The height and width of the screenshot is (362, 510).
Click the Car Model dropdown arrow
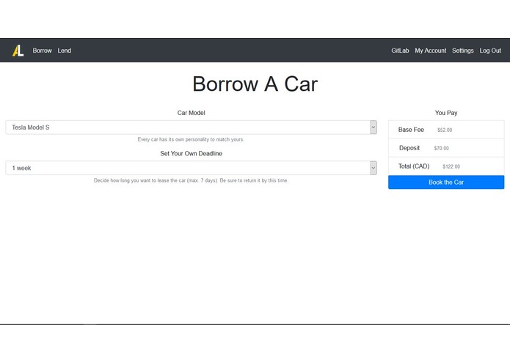click(x=374, y=128)
